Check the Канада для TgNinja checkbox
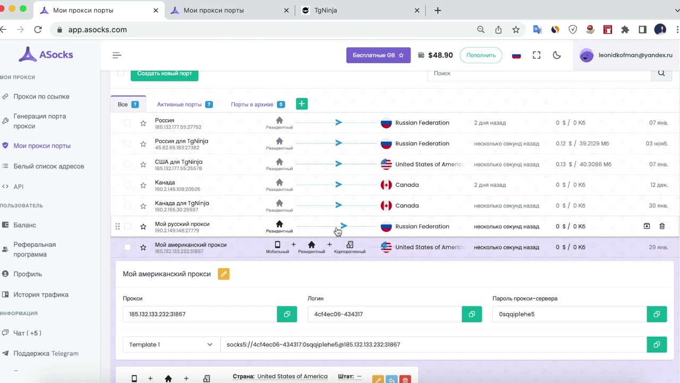This screenshot has height=383, width=680. click(x=127, y=206)
